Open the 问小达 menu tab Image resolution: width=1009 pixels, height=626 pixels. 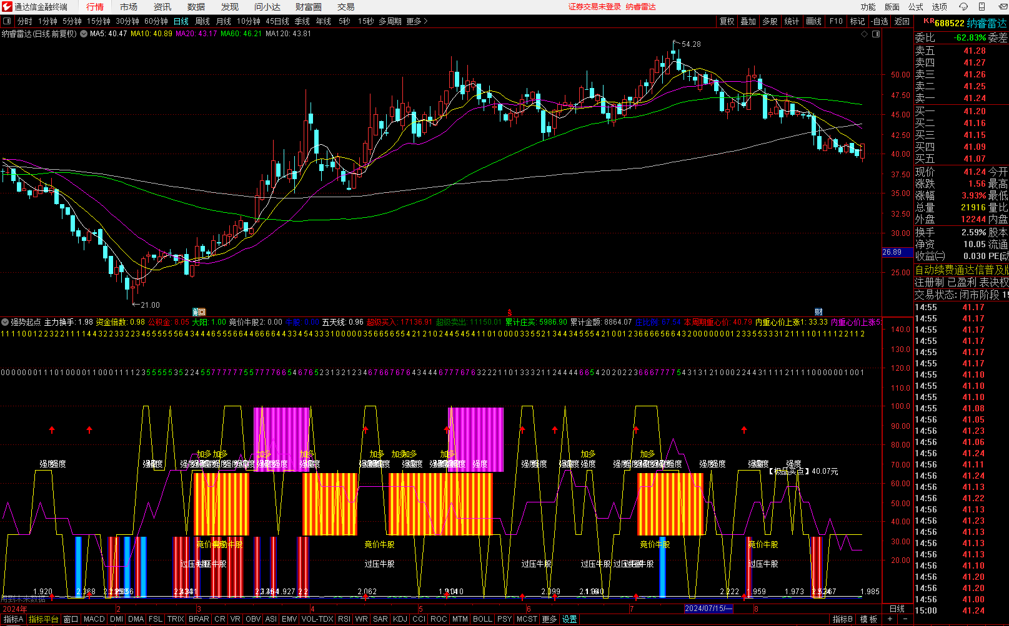pyautogui.click(x=267, y=7)
